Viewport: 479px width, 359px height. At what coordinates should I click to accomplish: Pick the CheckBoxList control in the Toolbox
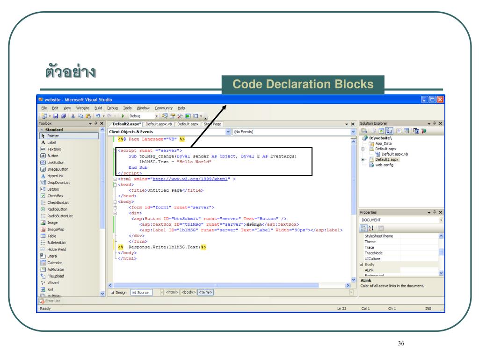(58, 203)
